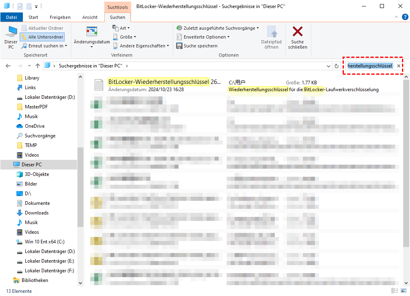
Task: Click quick access Properties checkmark icon
Action: [x=20, y=6]
